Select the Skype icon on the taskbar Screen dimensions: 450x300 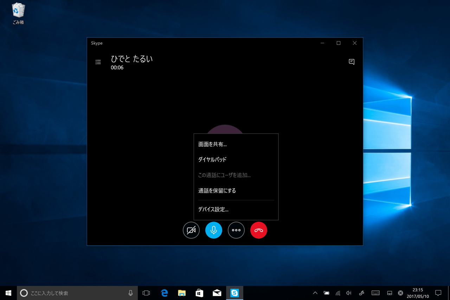click(x=234, y=293)
